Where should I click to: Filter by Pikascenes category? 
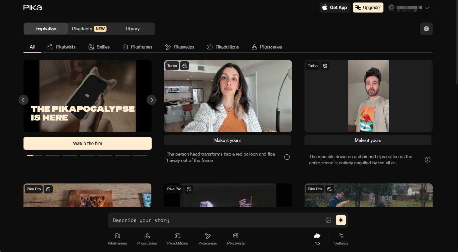(x=267, y=47)
